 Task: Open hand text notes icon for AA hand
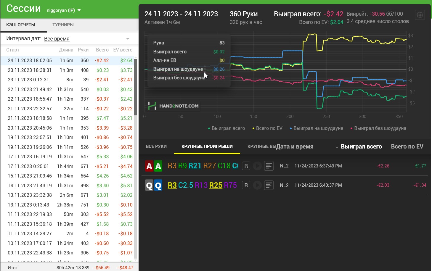(x=269, y=166)
